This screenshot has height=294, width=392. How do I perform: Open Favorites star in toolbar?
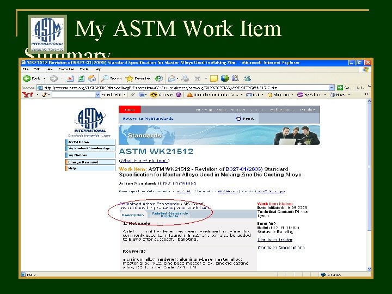(x=138, y=78)
